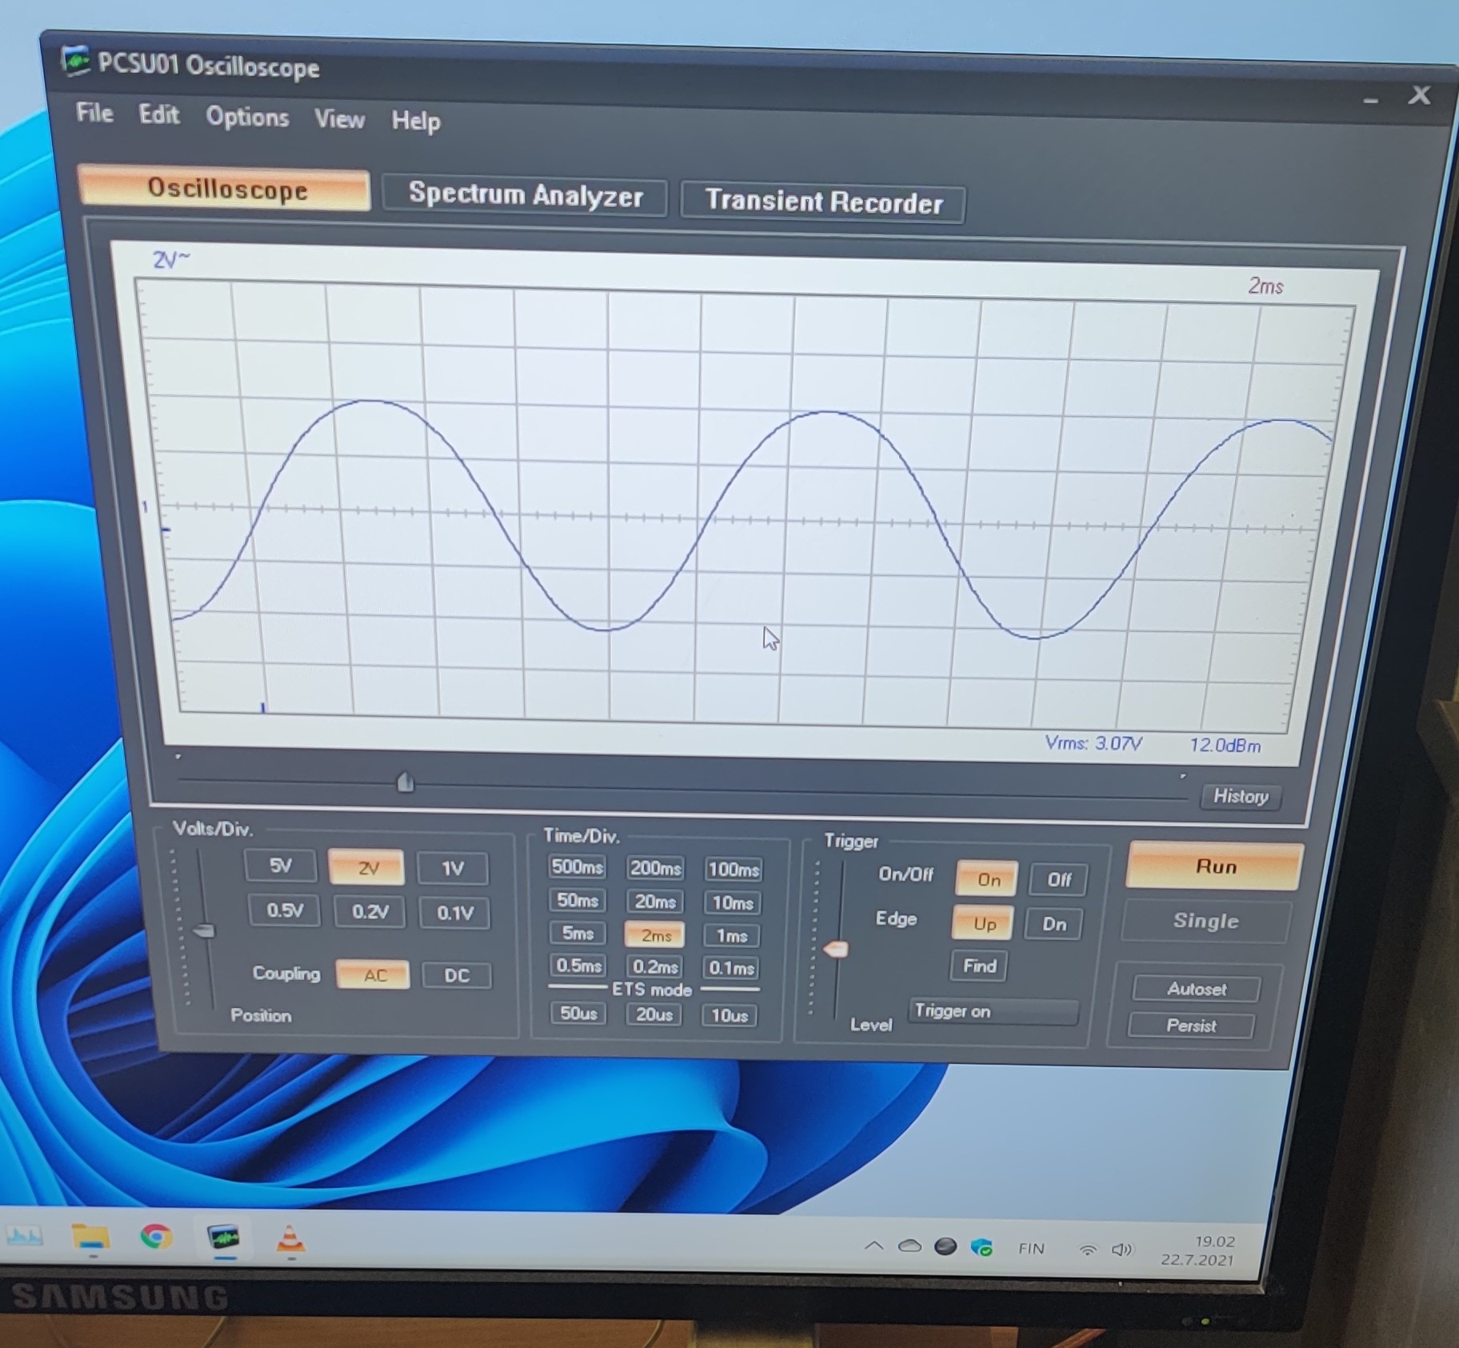Click the Trigger on status field

click(x=993, y=1011)
